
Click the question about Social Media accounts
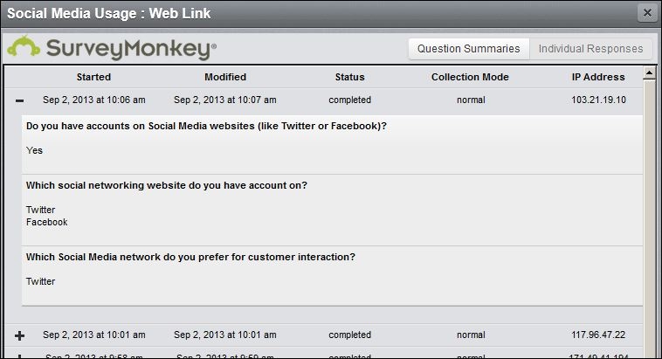206,126
